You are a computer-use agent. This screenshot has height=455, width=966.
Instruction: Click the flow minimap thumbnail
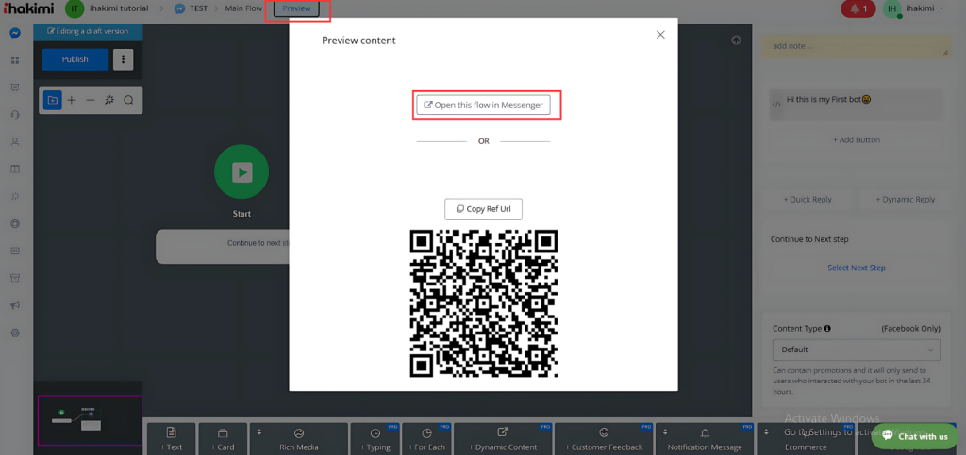(x=88, y=419)
